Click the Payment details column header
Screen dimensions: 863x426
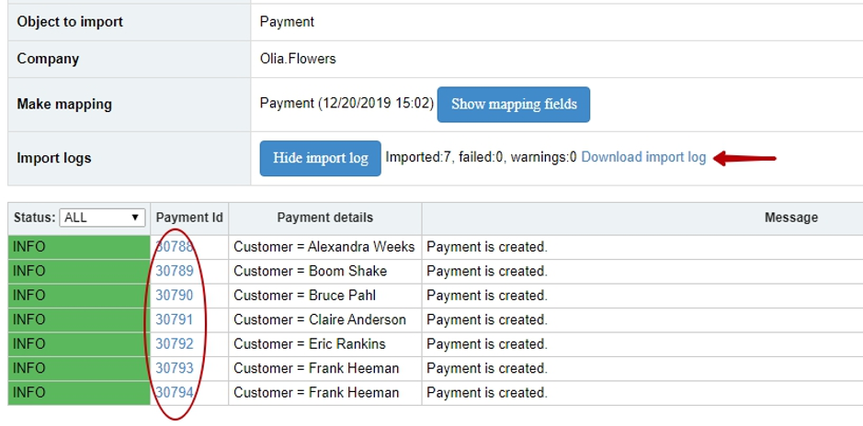[x=325, y=218]
